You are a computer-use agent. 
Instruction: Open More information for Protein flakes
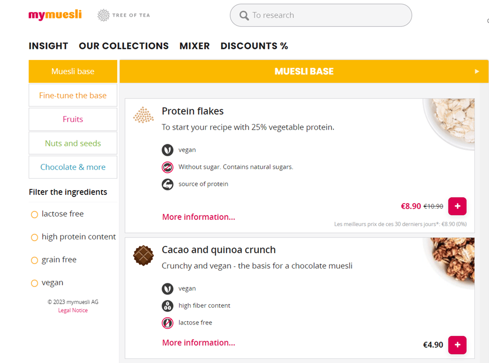click(x=199, y=217)
